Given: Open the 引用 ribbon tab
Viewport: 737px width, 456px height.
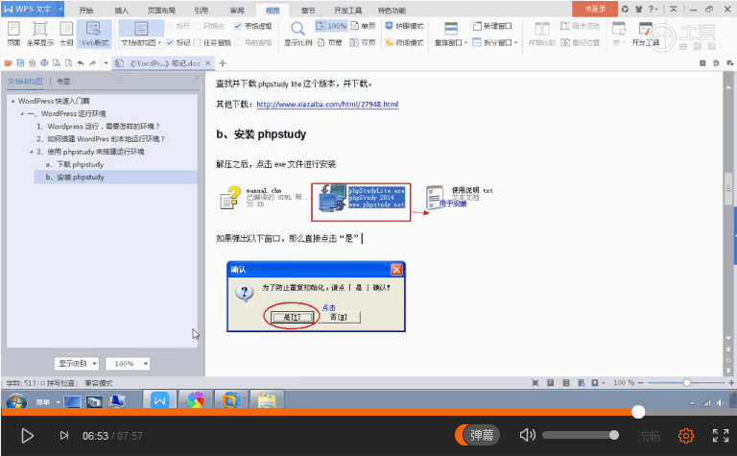Looking at the screenshot, I should (x=201, y=11).
